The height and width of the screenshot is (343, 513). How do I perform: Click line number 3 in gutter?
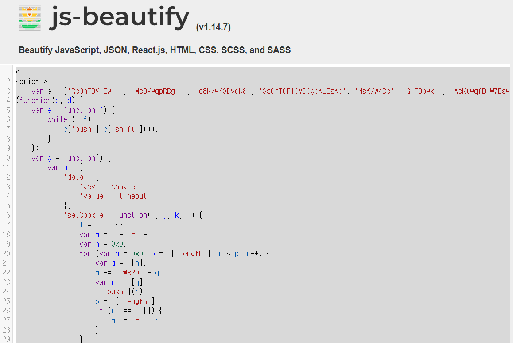click(8, 91)
